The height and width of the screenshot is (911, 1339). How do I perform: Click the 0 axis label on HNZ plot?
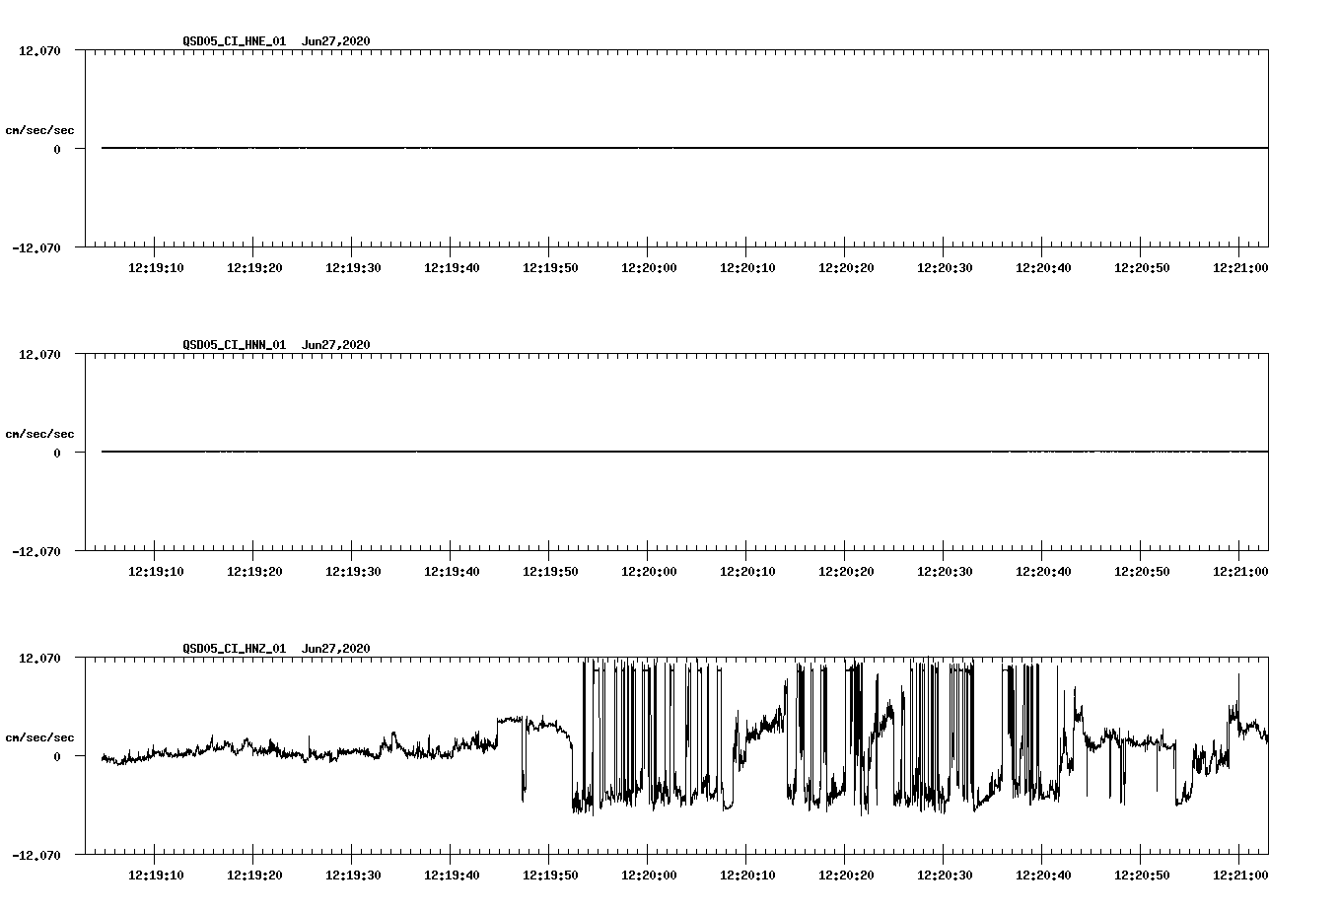[57, 757]
